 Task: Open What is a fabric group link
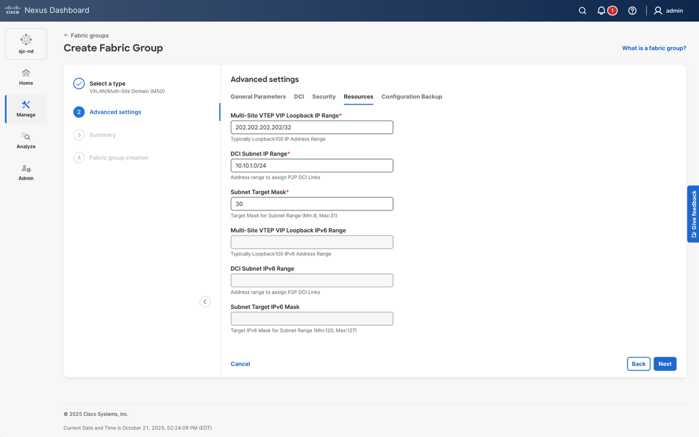tap(654, 48)
